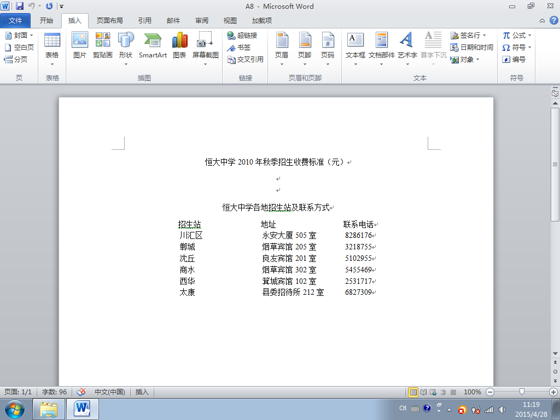The width and height of the screenshot is (560, 420).
Task: Open the 屏幕截图 screenshot tool
Action: pyautogui.click(x=206, y=49)
